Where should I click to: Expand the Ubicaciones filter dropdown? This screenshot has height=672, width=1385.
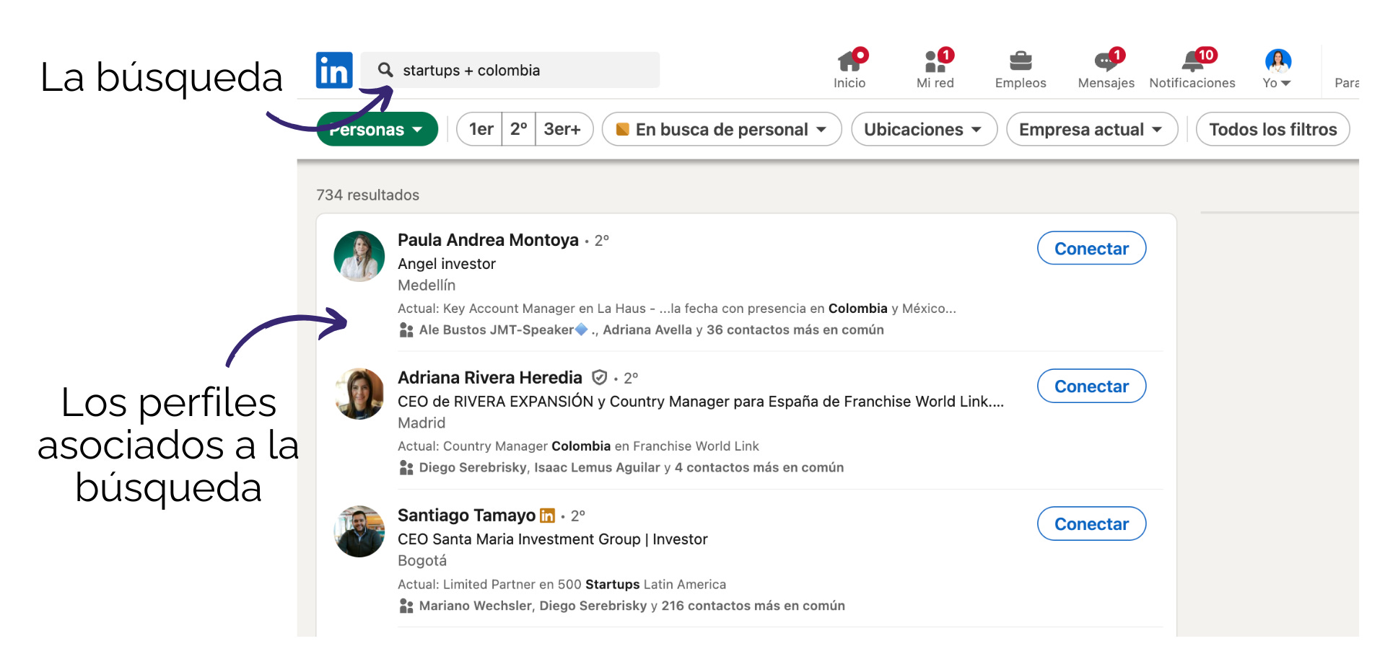(924, 129)
